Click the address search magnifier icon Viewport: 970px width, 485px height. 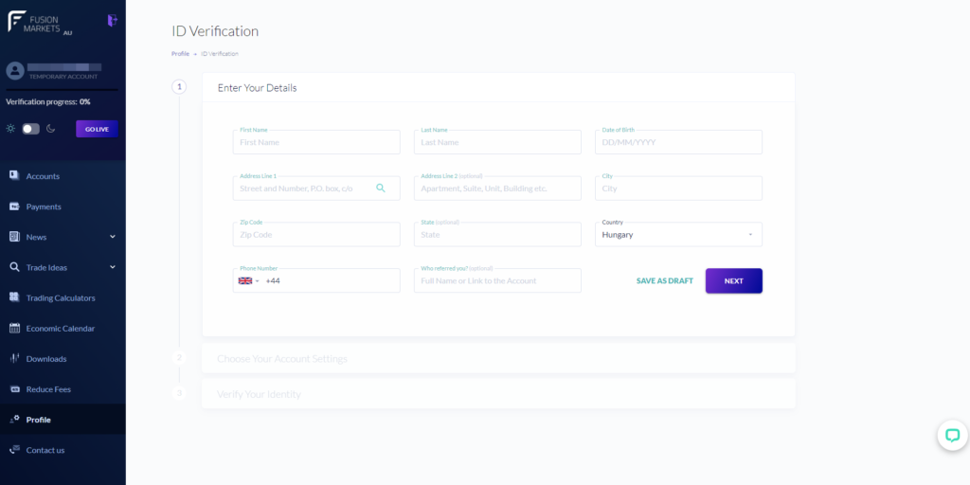click(381, 189)
